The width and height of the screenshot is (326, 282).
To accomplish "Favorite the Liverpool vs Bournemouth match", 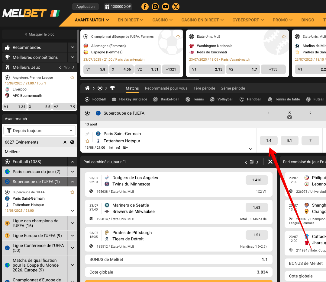I will point(72,78).
